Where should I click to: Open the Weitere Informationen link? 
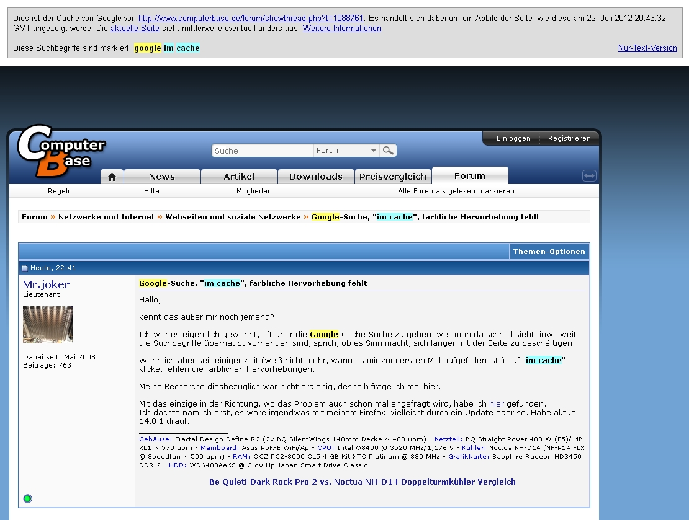point(342,28)
